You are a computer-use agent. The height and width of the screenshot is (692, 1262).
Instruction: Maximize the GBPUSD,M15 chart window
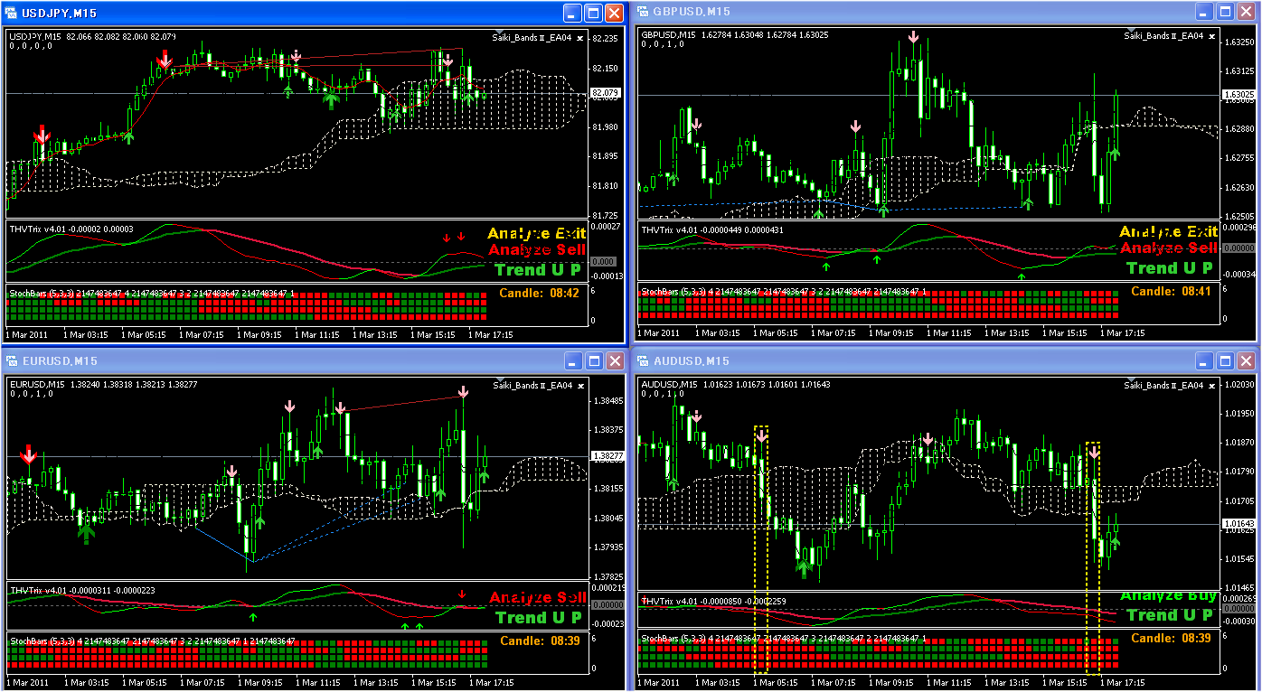pyautogui.click(x=1224, y=12)
